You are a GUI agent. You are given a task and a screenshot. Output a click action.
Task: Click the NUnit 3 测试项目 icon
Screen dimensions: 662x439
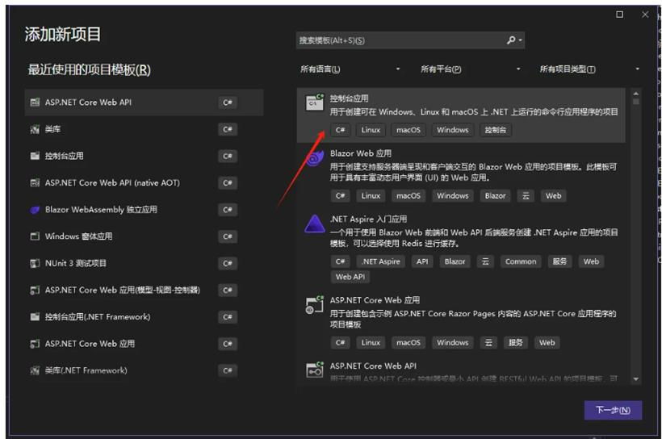(x=35, y=263)
